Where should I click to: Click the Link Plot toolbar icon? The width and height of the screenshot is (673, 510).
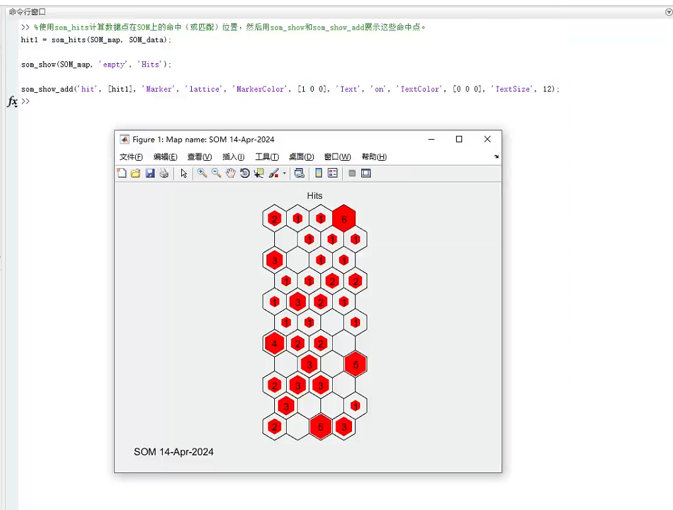pyautogui.click(x=299, y=173)
